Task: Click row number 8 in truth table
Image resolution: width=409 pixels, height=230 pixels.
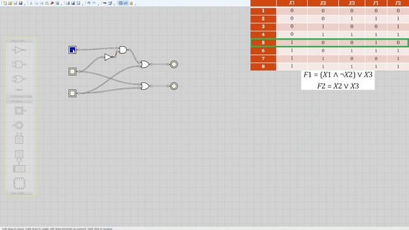Action: click(263, 66)
